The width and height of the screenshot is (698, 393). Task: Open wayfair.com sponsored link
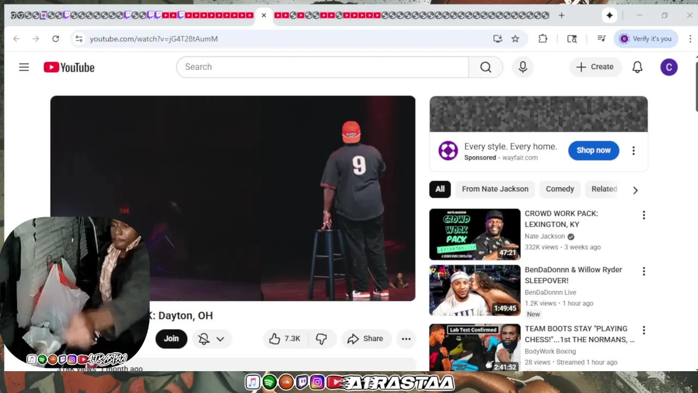pos(520,158)
